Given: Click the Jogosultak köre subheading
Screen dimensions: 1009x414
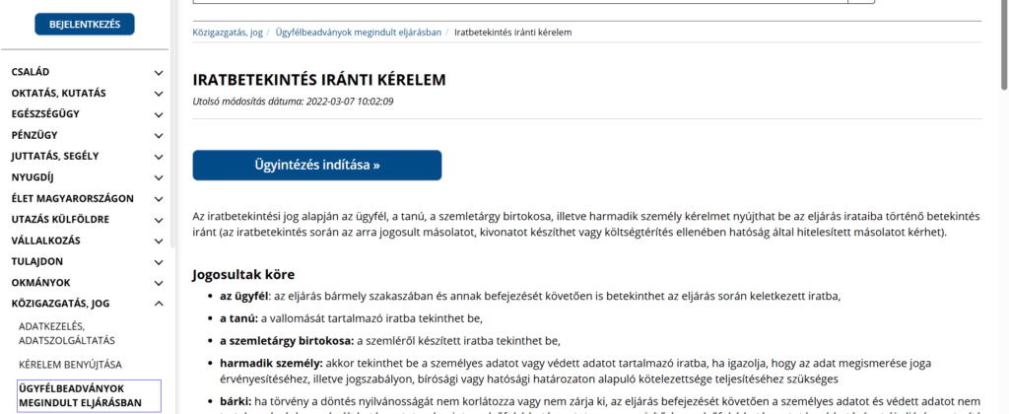Looking at the screenshot, I should click(x=243, y=275).
